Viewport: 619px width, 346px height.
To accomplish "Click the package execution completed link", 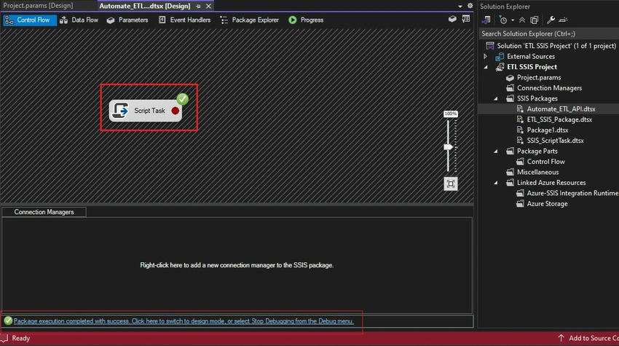I will pos(184,321).
